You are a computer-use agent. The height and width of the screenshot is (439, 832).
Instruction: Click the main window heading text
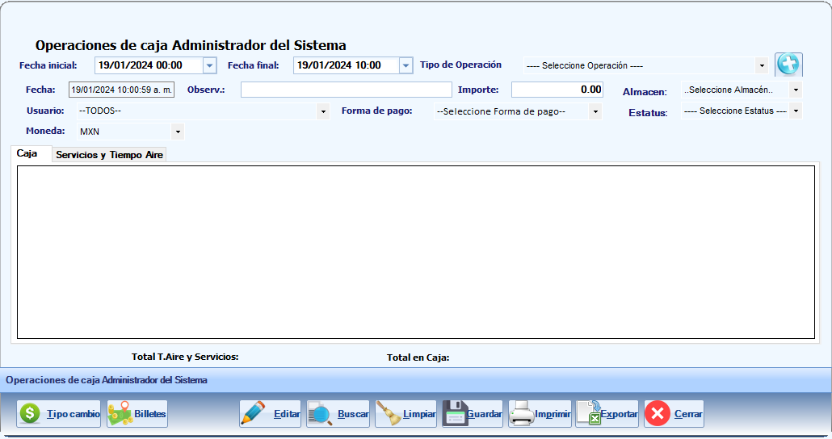tap(191, 46)
